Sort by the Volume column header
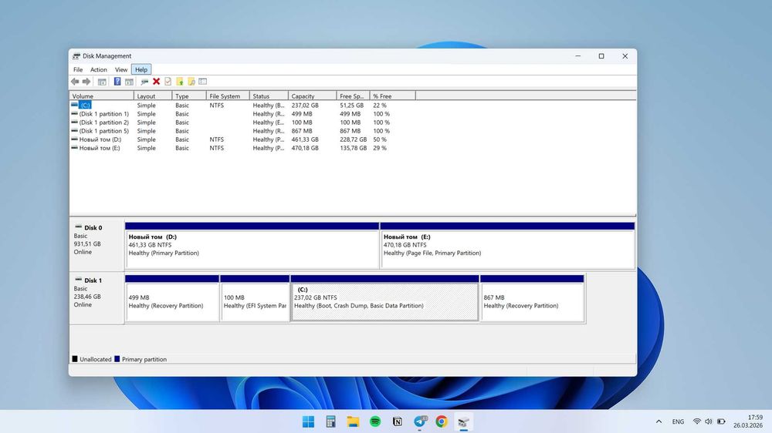 coord(101,96)
